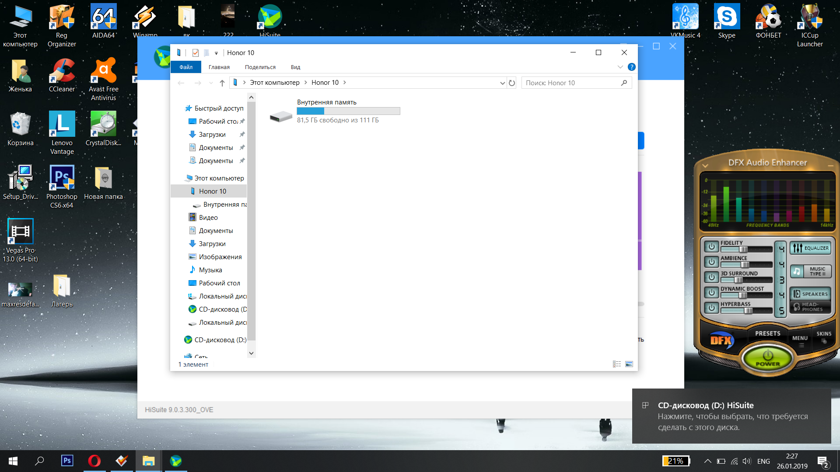Image resolution: width=840 pixels, height=472 pixels.
Task: Open Windows Start button
Action: 13,461
